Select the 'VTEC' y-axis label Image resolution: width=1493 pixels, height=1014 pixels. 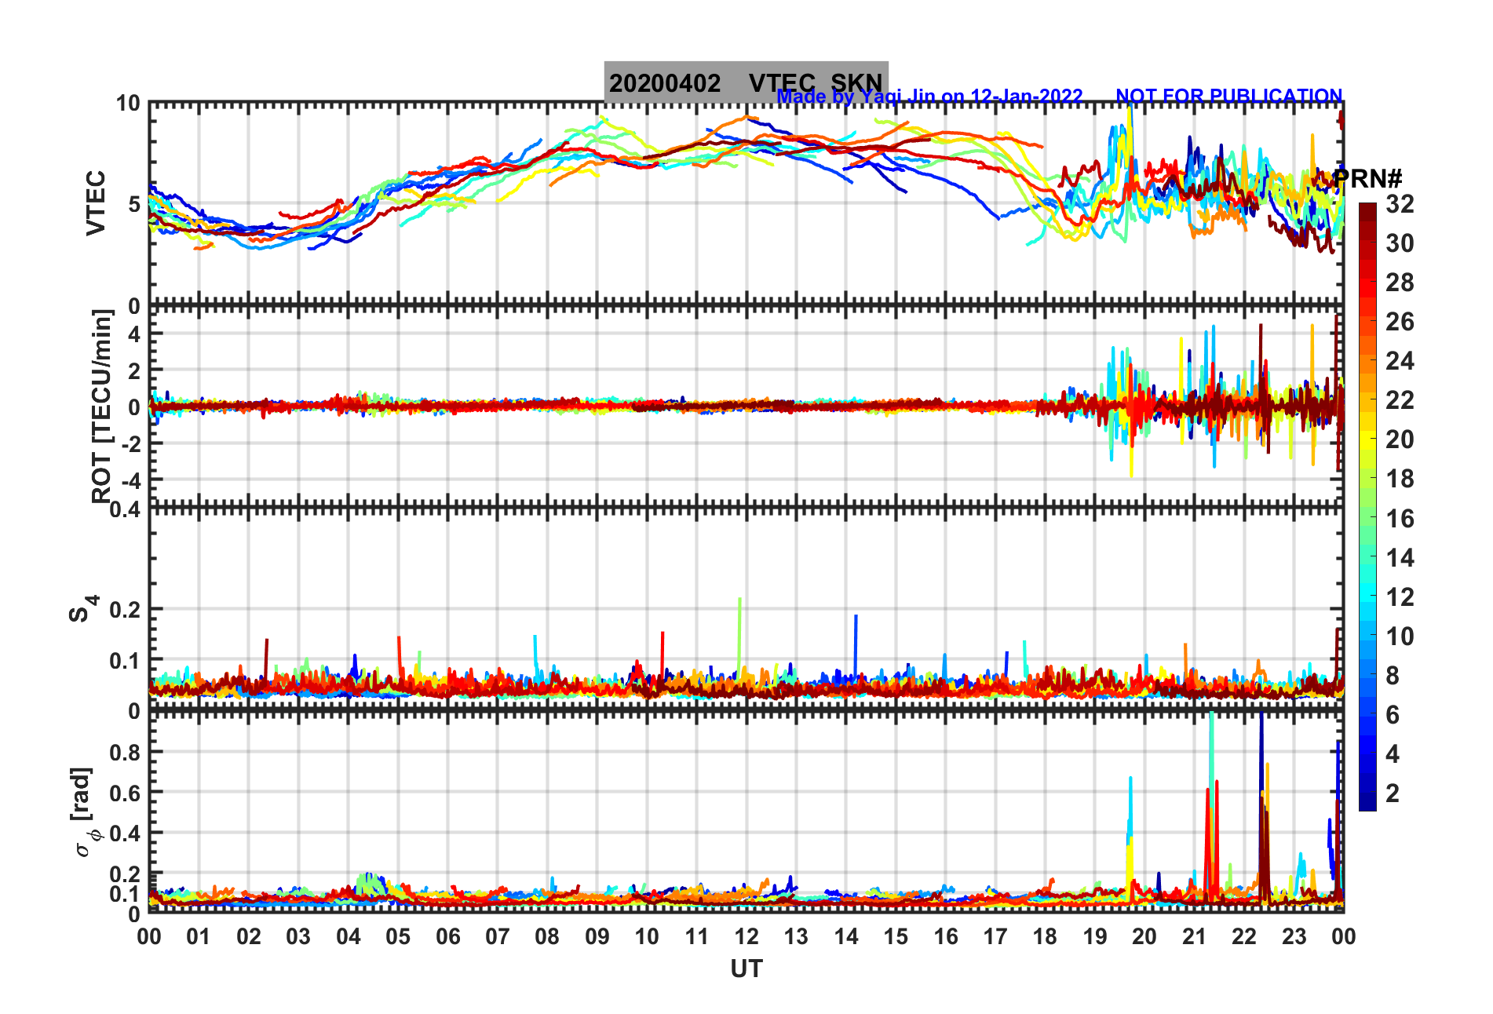pos(96,202)
